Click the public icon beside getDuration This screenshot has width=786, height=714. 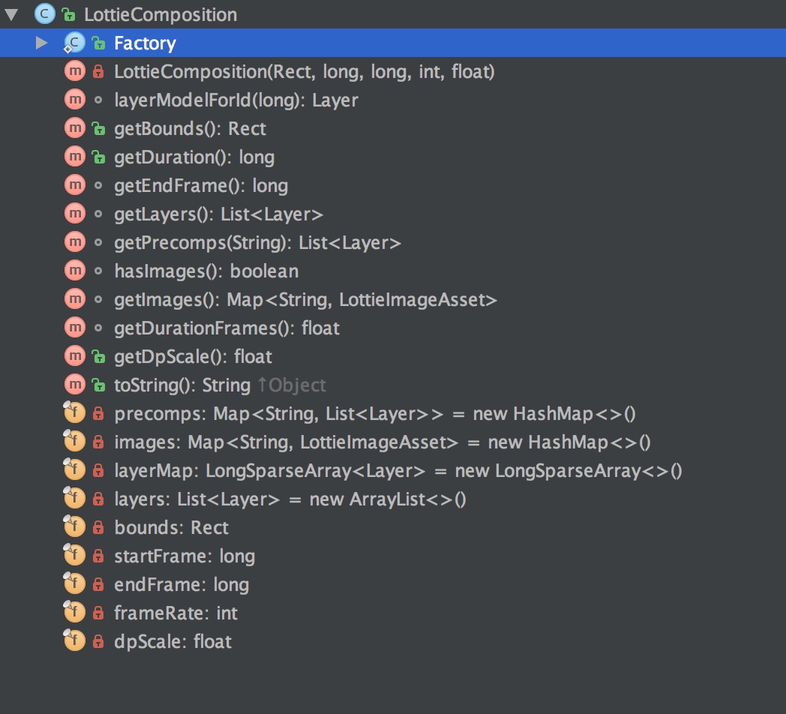(98, 157)
